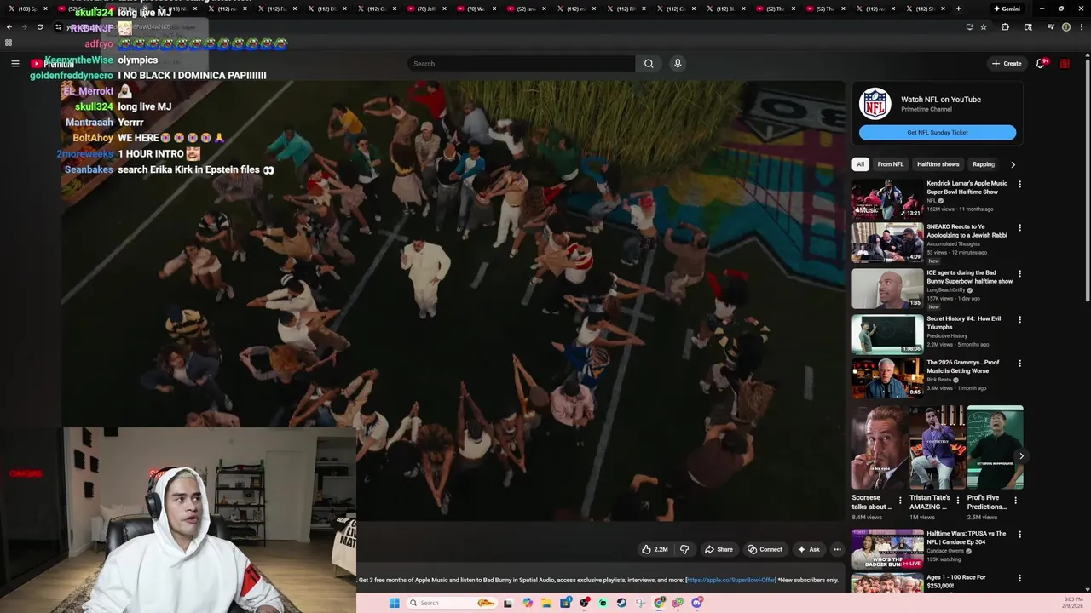
Task: Select the Halftime shows filter chip
Action: click(x=938, y=164)
